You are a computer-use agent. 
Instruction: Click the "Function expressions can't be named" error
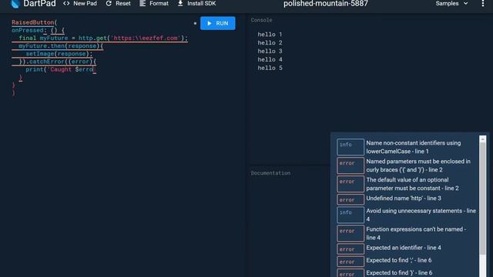coord(416,233)
